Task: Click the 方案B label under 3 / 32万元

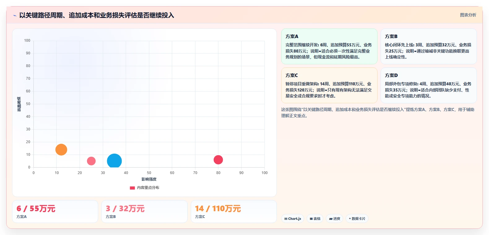Action: [x=111, y=217]
